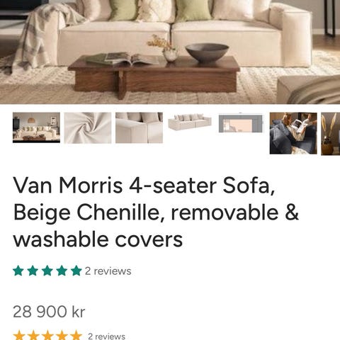Click the 28 900 kr price
The height and width of the screenshot is (340, 340).
[49, 312]
